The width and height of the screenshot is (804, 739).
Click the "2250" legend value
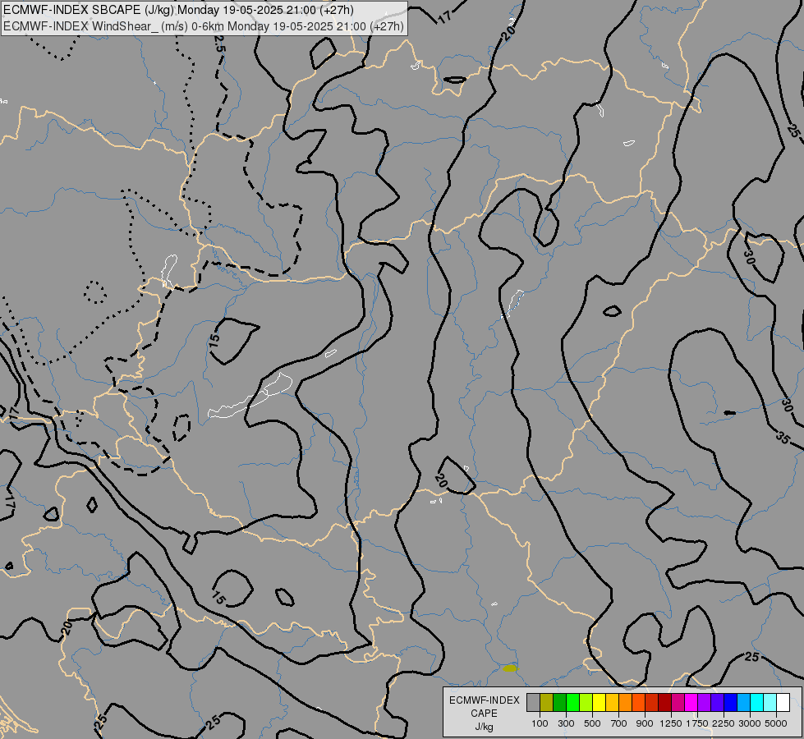point(724,723)
